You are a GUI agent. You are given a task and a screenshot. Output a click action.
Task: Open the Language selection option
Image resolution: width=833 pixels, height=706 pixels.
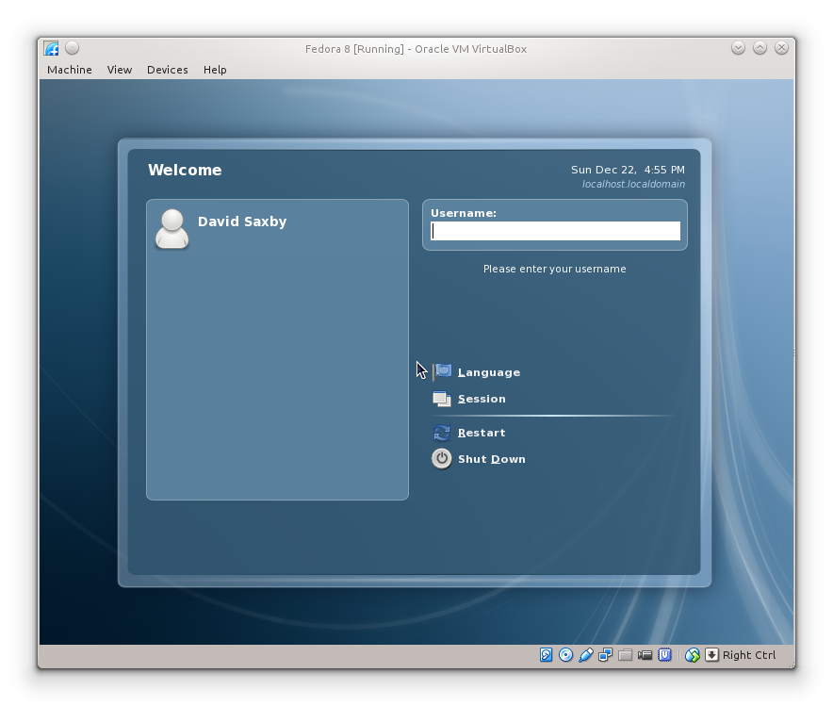488,372
